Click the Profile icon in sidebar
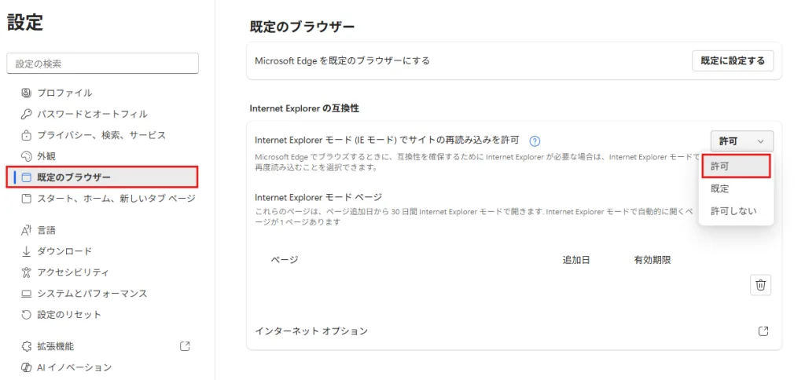 [26, 93]
